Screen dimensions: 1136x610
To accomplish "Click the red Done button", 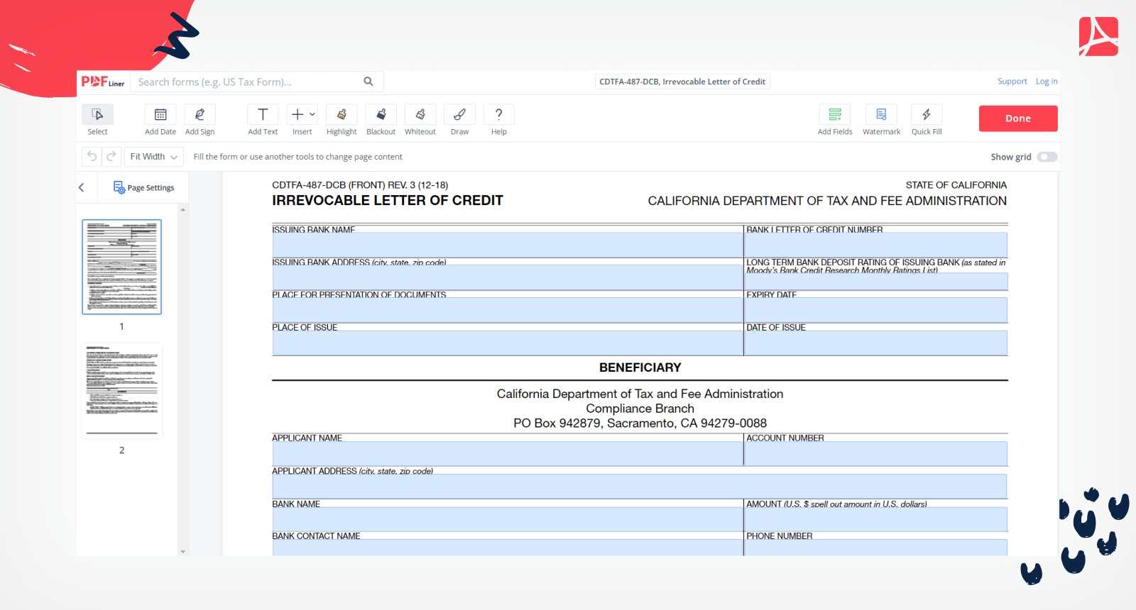I will [x=1018, y=118].
